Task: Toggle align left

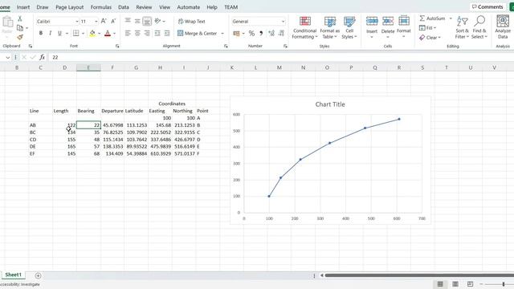Action: (x=128, y=33)
